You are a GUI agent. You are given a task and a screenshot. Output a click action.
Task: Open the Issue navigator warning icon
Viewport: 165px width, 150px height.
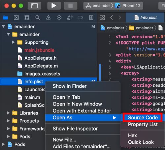pos(49,17)
